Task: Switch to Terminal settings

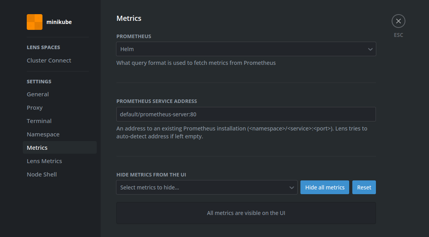Action: pyautogui.click(x=39, y=121)
